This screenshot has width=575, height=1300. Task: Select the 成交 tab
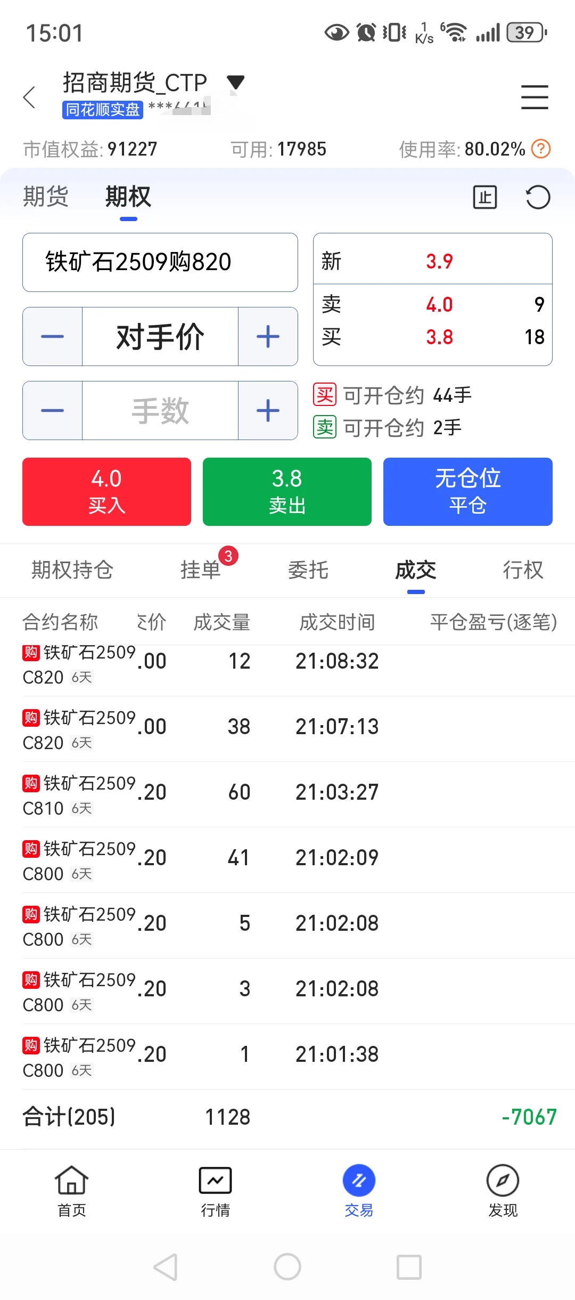pyautogui.click(x=416, y=570)
